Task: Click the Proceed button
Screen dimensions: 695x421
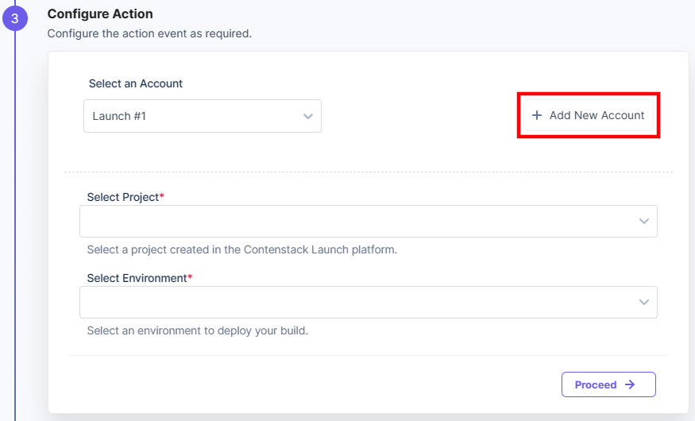Action: pos(608,384)
